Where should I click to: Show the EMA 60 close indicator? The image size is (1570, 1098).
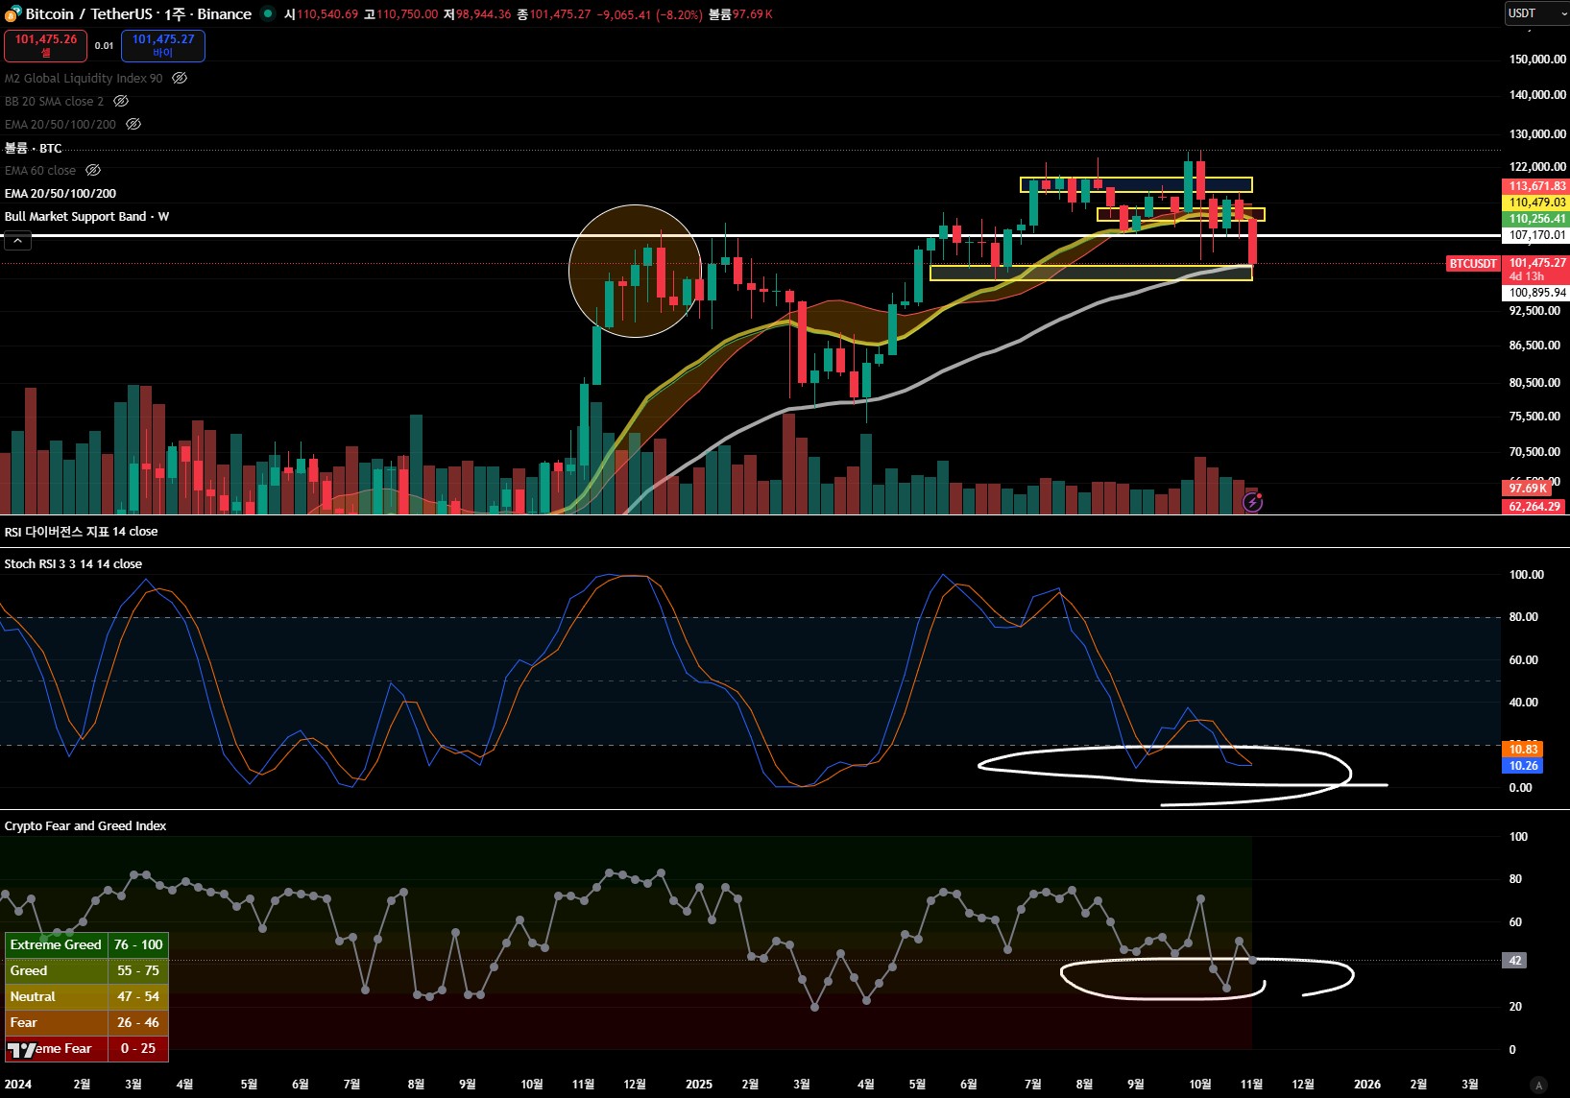point(93,171)
